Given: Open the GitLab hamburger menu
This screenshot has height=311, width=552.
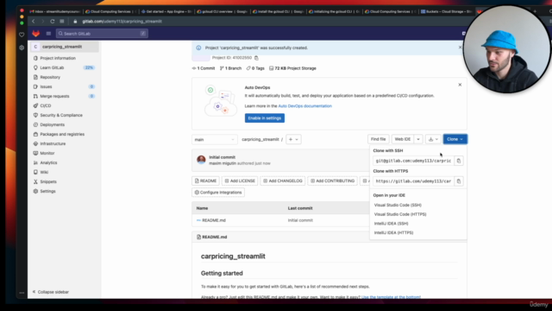Looking at the screenshot, I should coord(48,34).
